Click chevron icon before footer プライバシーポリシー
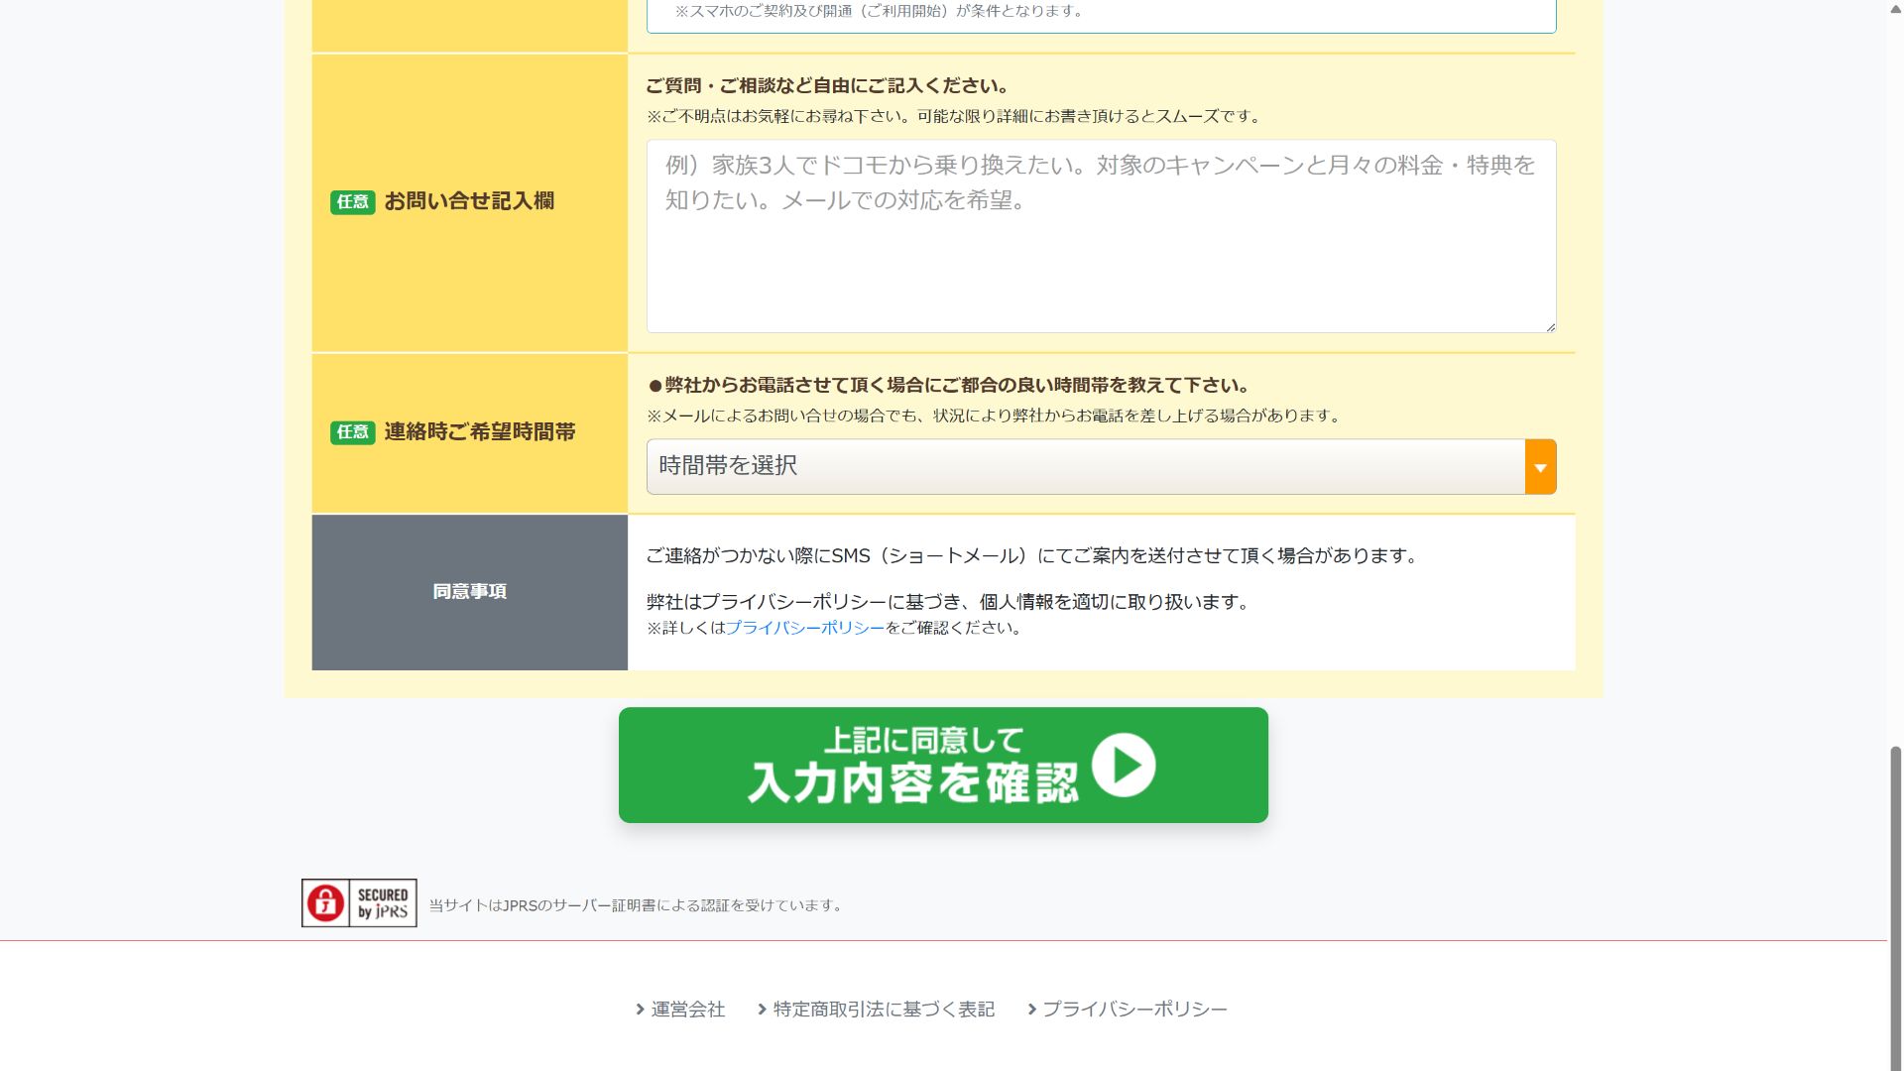 (x=1032, y=1010)
